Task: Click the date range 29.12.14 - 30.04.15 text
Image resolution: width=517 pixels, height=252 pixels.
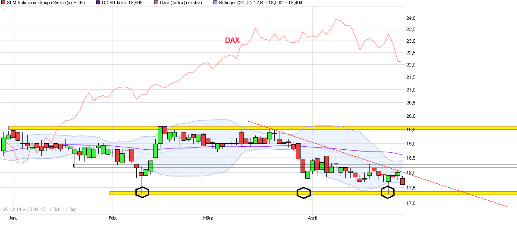Action: click(x=23, y=209)
